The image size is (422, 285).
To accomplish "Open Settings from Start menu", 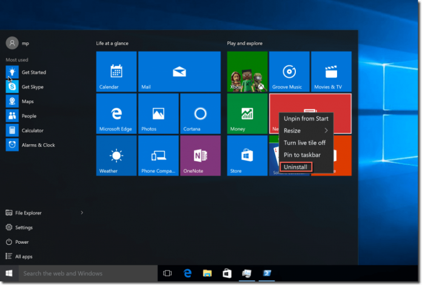I will point(19,227).
